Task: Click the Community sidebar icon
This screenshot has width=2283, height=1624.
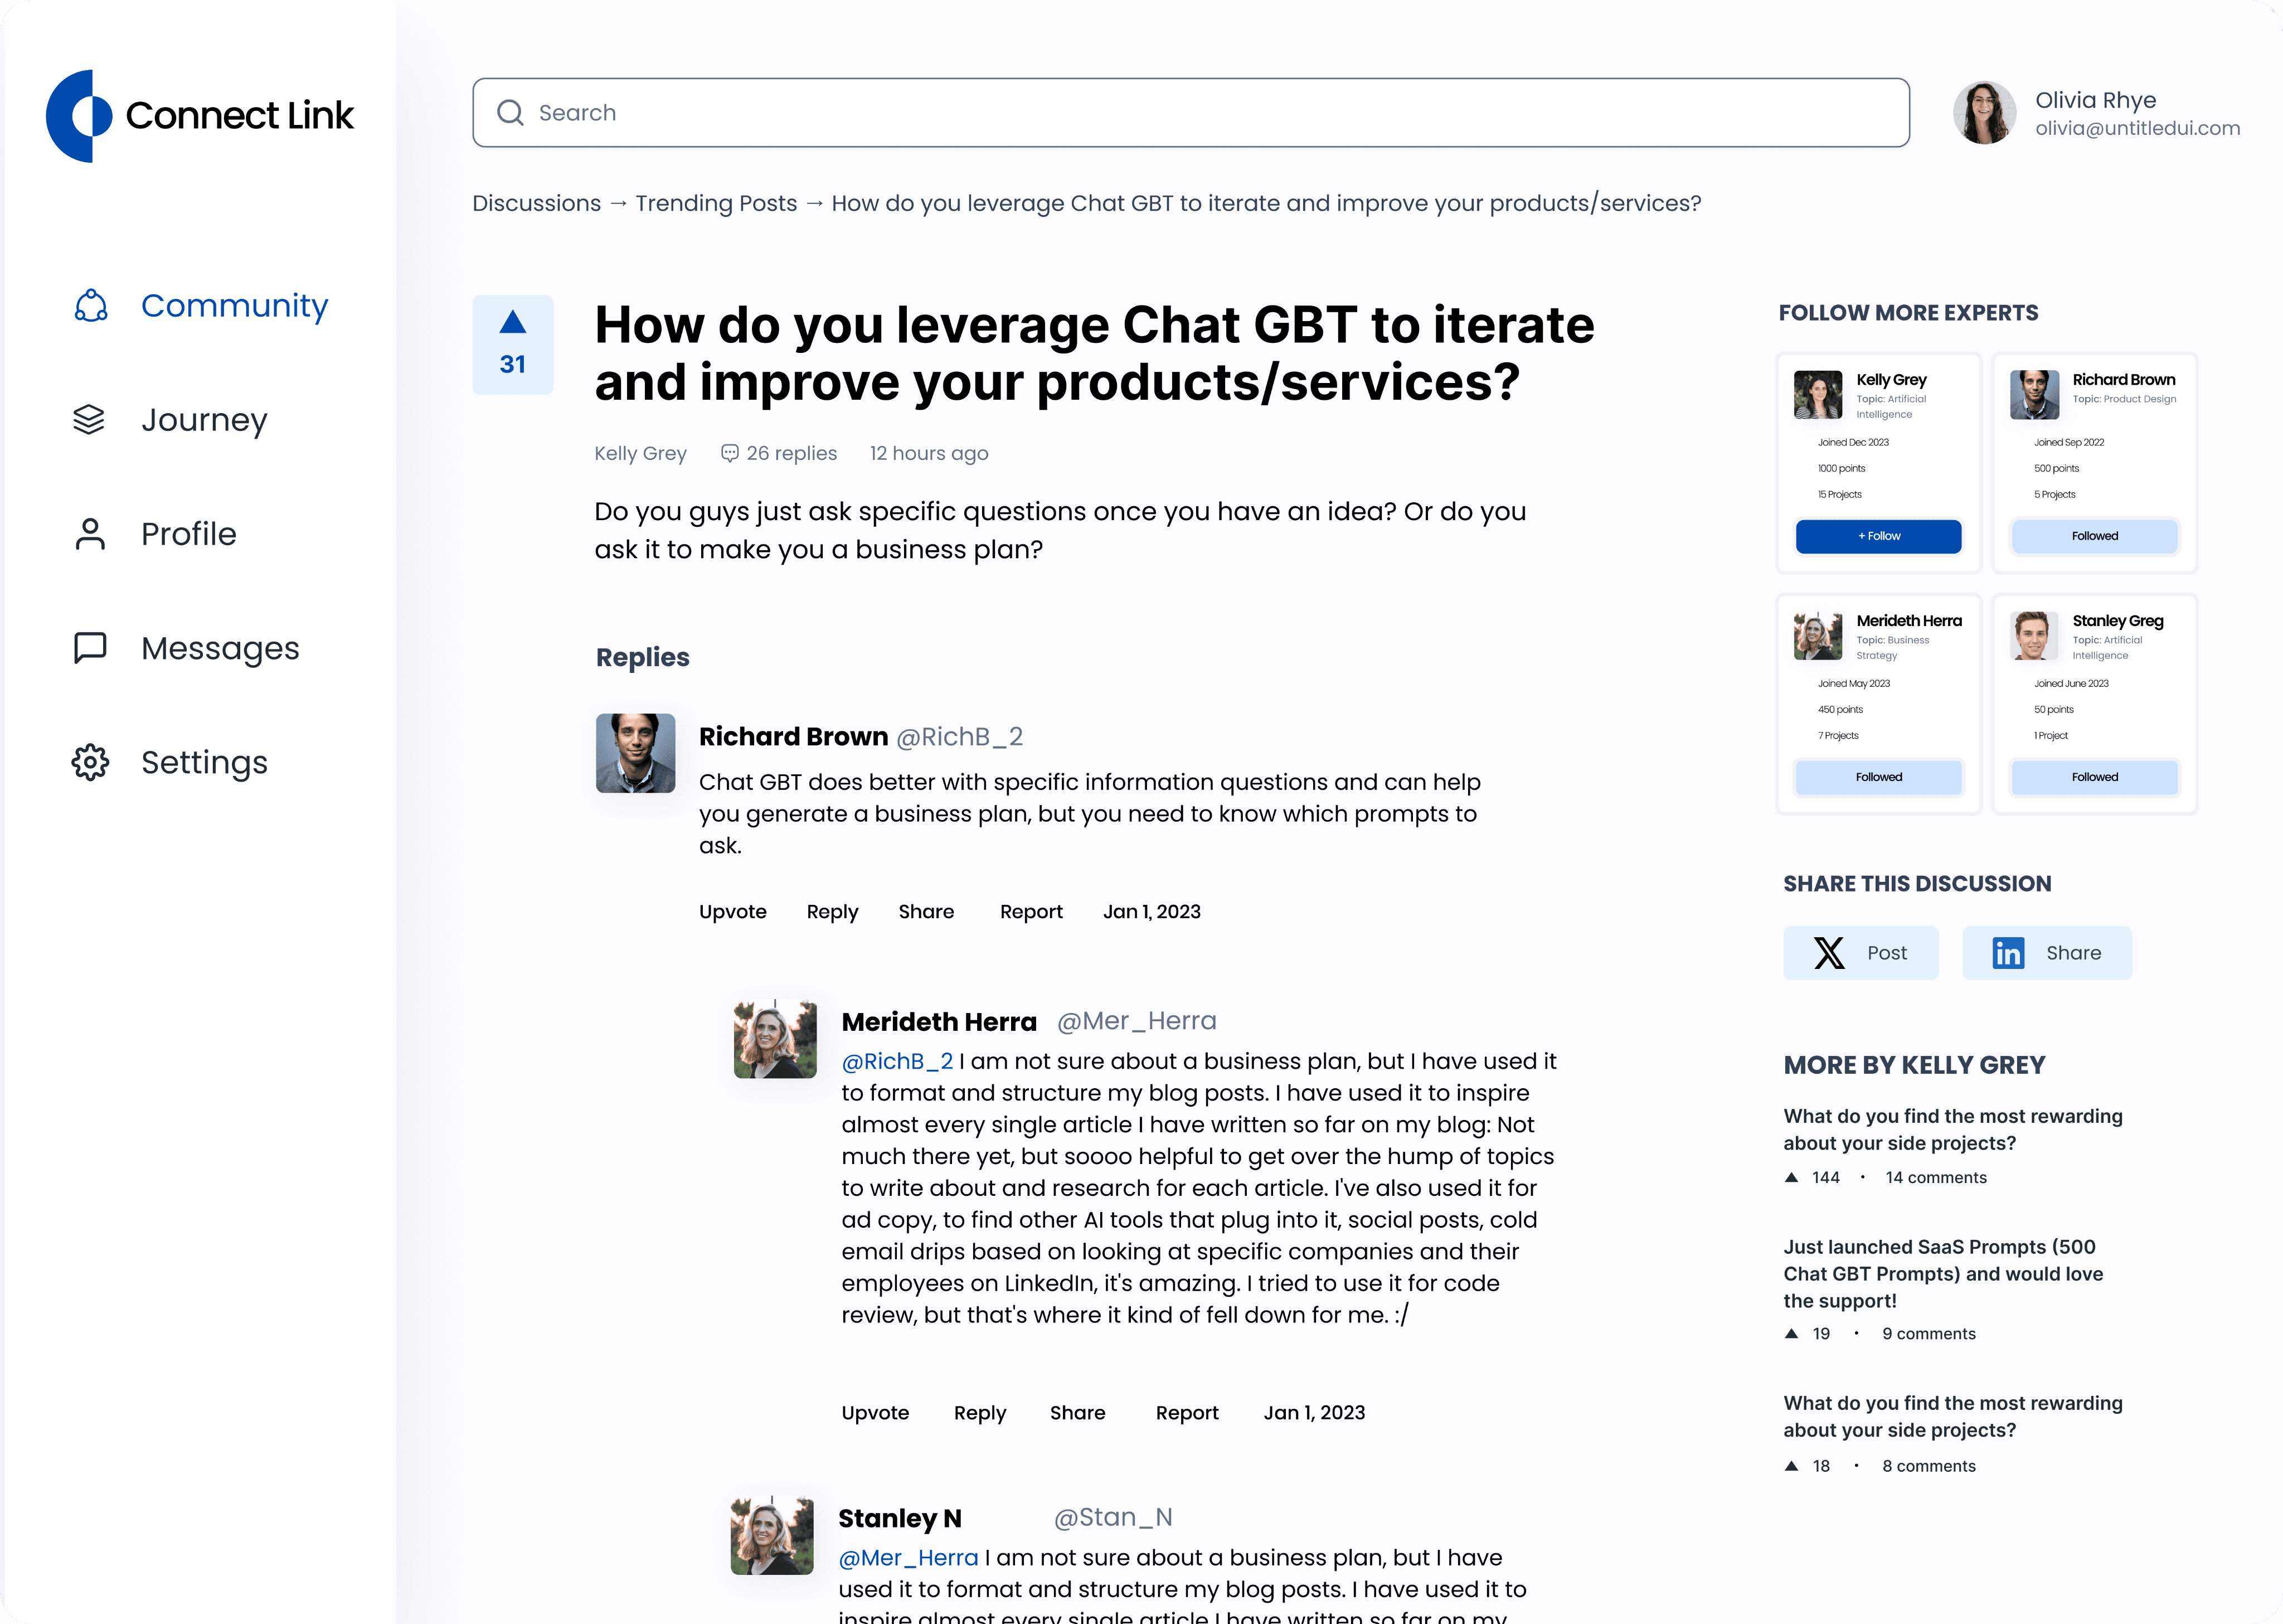Action: [x=90, y=306]
